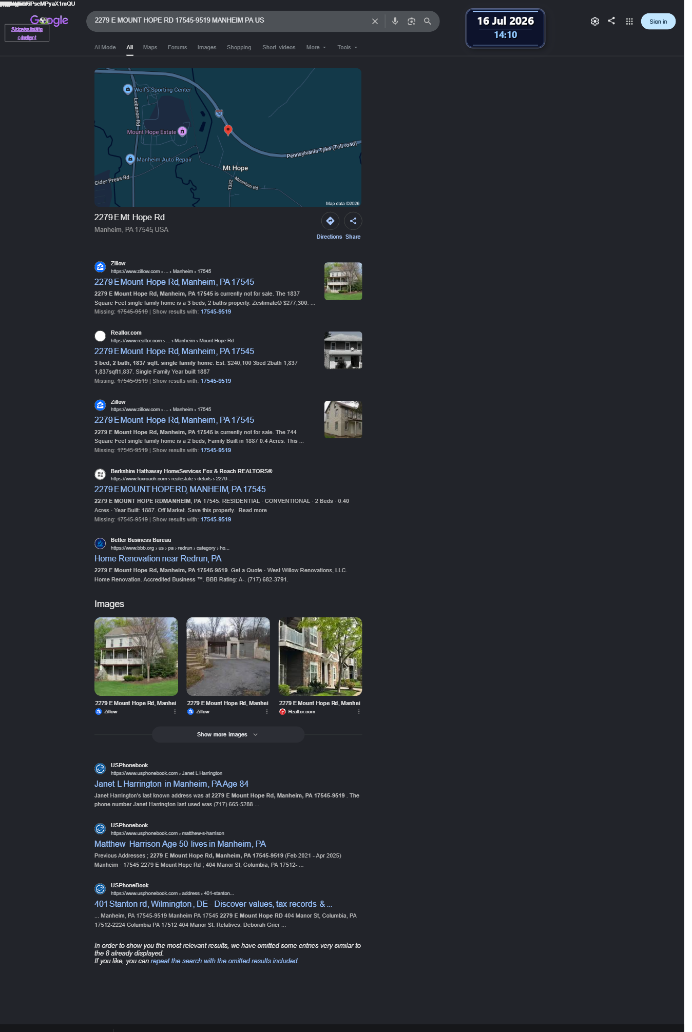Screen dimensions: 692x1032
Task: Open the first Zillow porch house image
Action: coord(136,657)
